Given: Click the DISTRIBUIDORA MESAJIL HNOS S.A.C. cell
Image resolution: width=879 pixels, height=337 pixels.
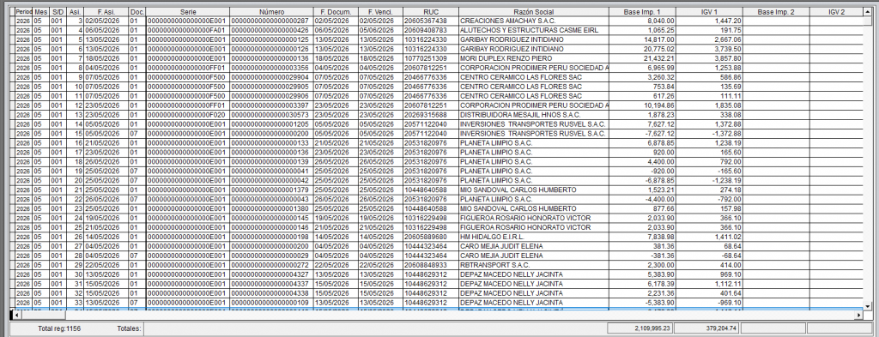Looking at the screenshot, I should pos(534,115).
